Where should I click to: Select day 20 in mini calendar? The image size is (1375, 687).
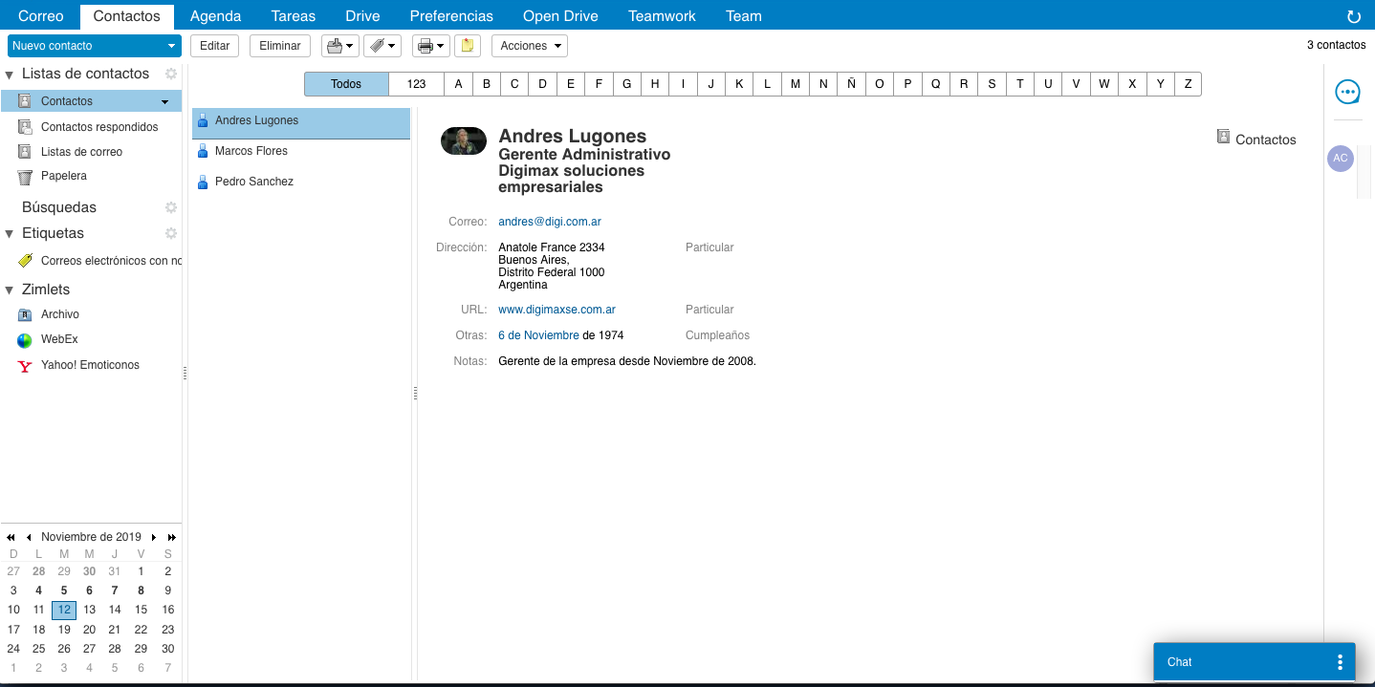pos(89,630)
